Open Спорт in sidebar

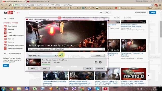(10, 33)
